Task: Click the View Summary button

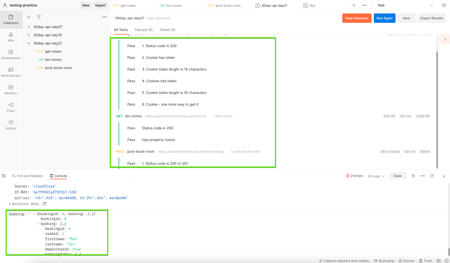Action: [x=357, y=18]
